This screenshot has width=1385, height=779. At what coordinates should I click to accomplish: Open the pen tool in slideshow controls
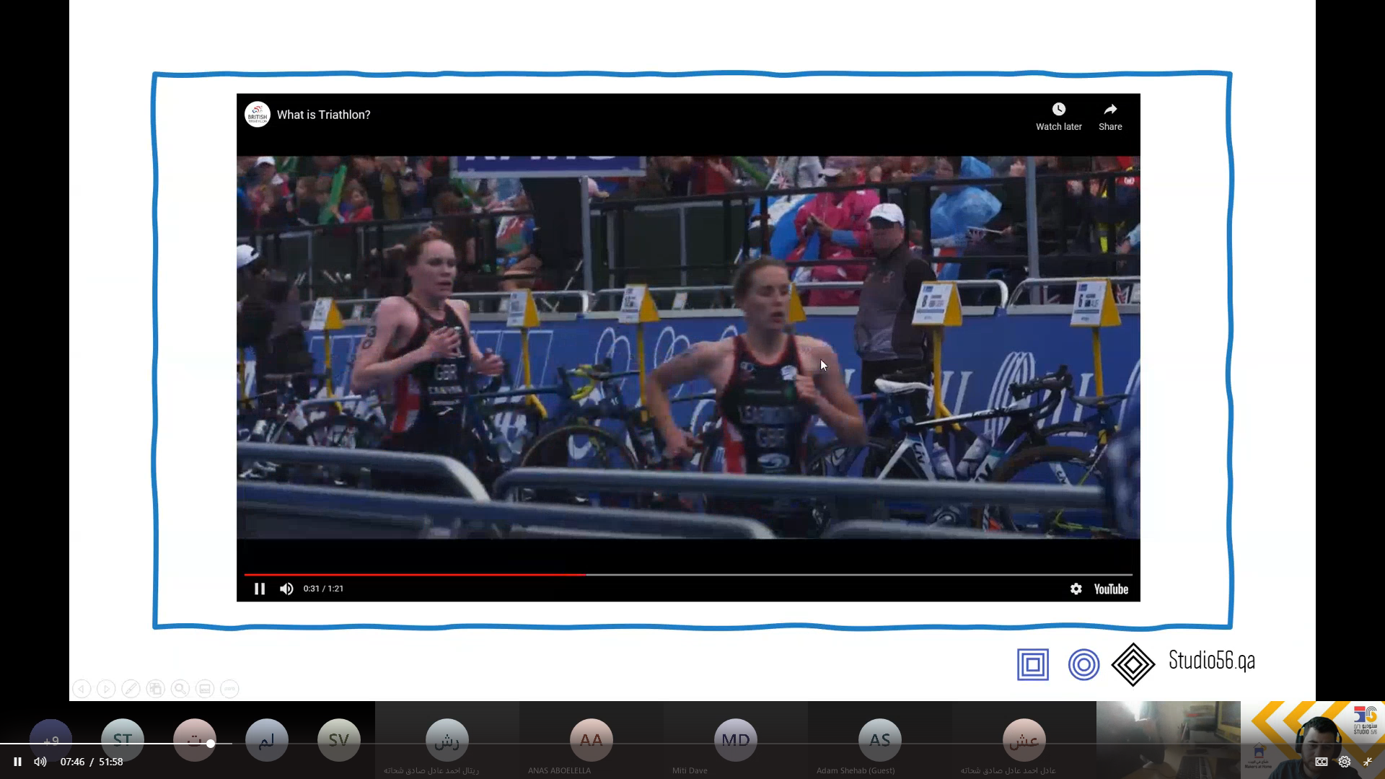click(131, 689)
